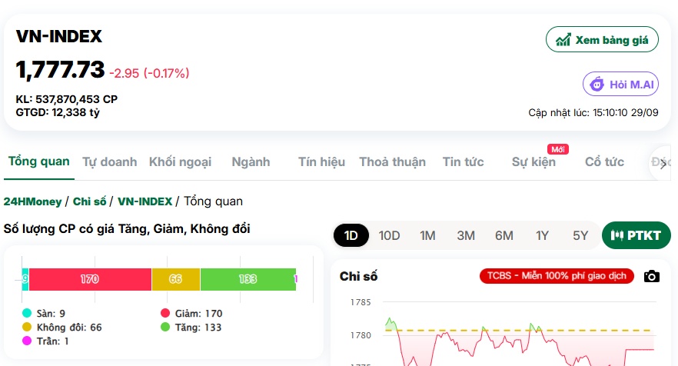Follow the 24HMoney breadcrumb link
678x366 pixels.
pos(33,201)
